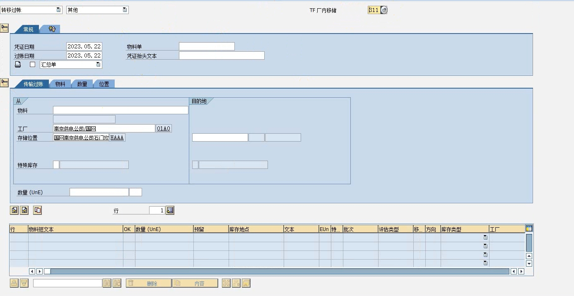Click the previous item icon above the table
Viewport: 574px width, 296px height.
tap(14, 210)
